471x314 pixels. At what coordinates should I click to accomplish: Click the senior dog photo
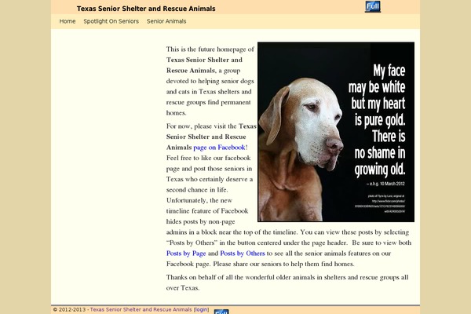point(336,132)
